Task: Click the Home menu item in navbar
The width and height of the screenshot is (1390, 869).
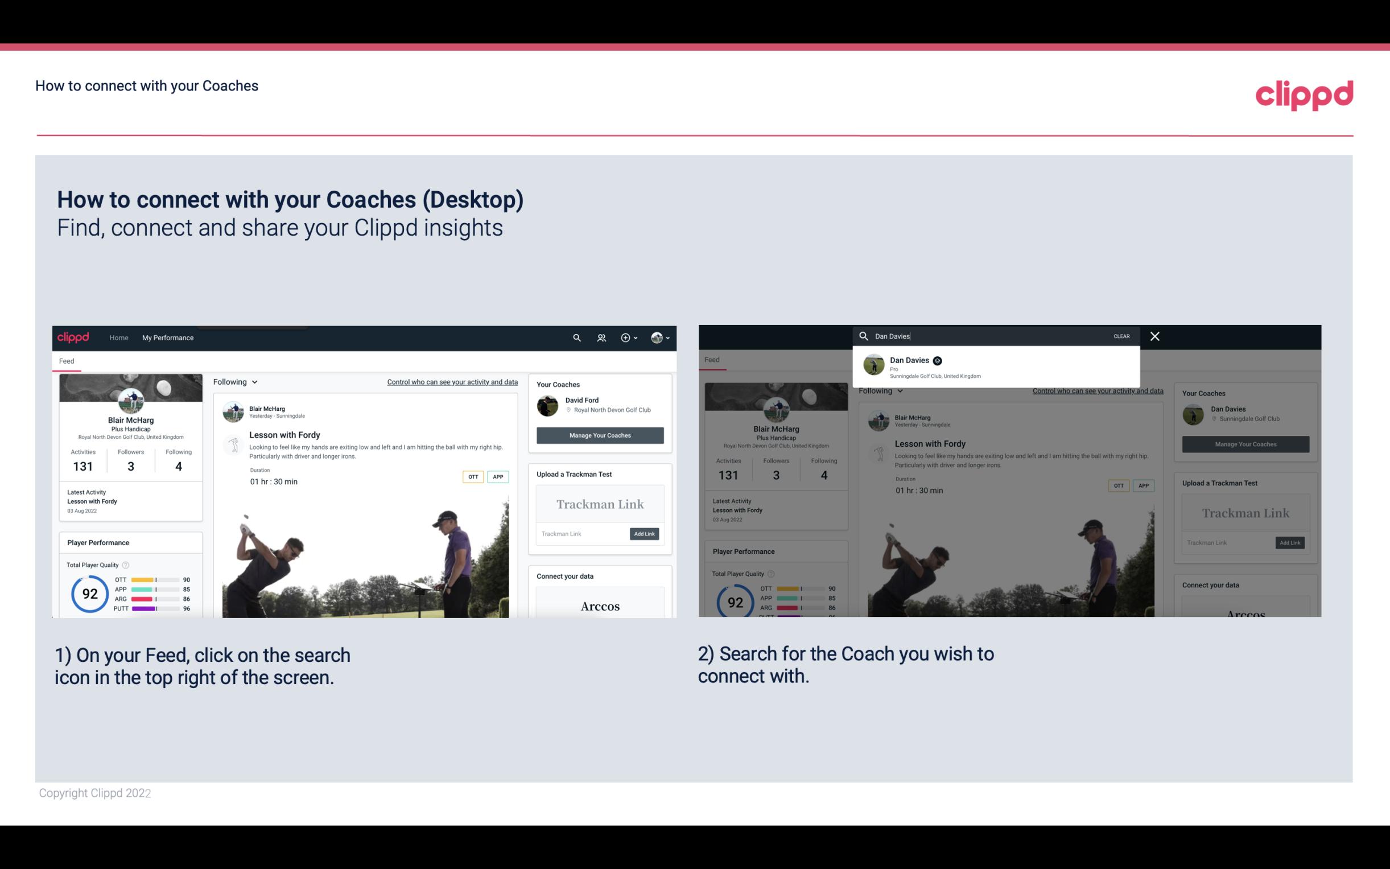Action: (119, 337)
